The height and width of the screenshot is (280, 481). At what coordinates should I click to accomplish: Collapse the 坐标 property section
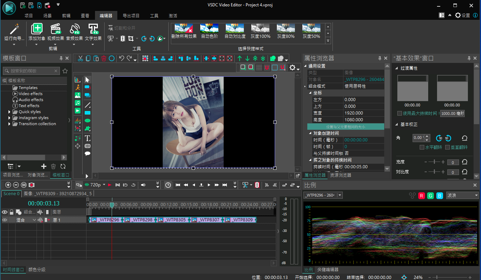[x=310, y=93]
